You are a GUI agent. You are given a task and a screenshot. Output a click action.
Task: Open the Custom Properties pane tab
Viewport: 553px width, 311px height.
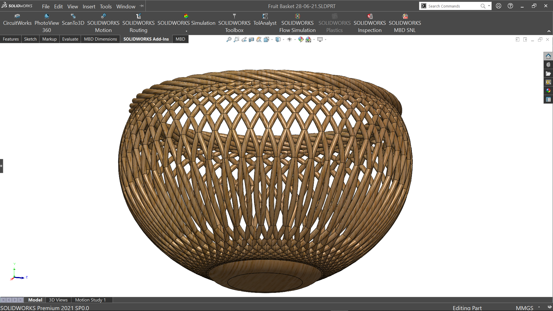[x=548, y=99]
